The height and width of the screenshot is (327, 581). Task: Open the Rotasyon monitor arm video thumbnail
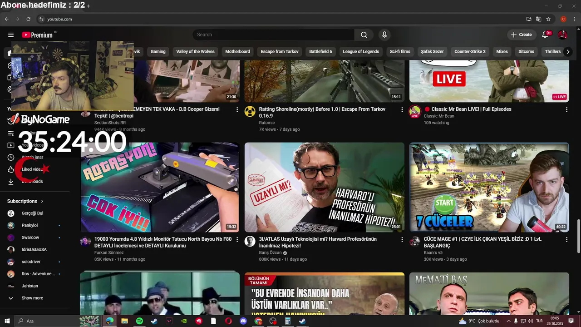pos(160,188)
